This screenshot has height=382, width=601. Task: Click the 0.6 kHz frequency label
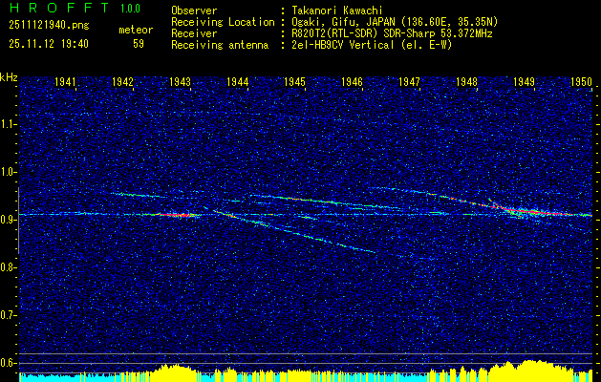click(x=9, y=363)
